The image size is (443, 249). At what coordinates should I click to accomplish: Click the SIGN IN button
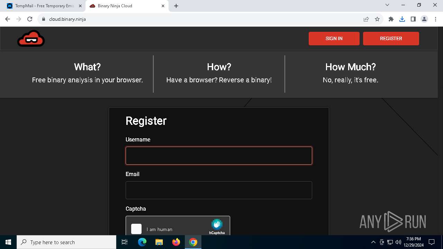(334, 38)
